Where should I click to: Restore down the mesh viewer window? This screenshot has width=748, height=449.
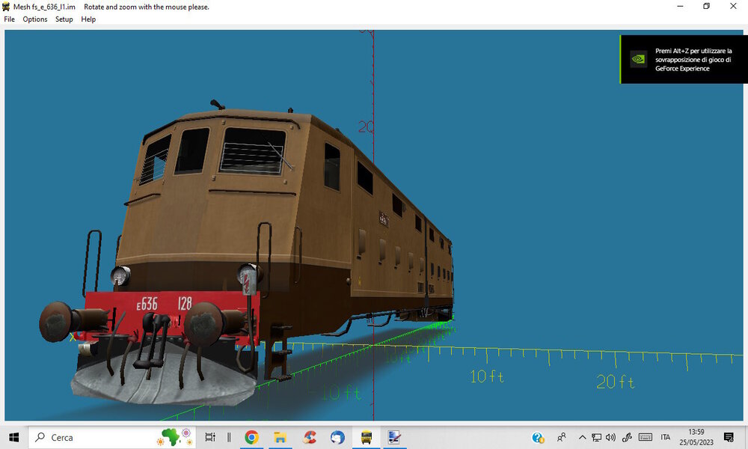point(707,6)
